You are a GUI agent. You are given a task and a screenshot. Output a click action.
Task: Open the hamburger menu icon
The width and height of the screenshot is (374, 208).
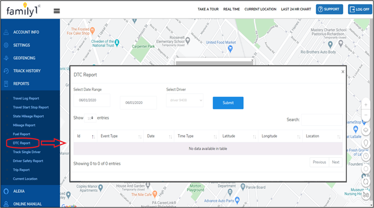click(x=57, y=11)
